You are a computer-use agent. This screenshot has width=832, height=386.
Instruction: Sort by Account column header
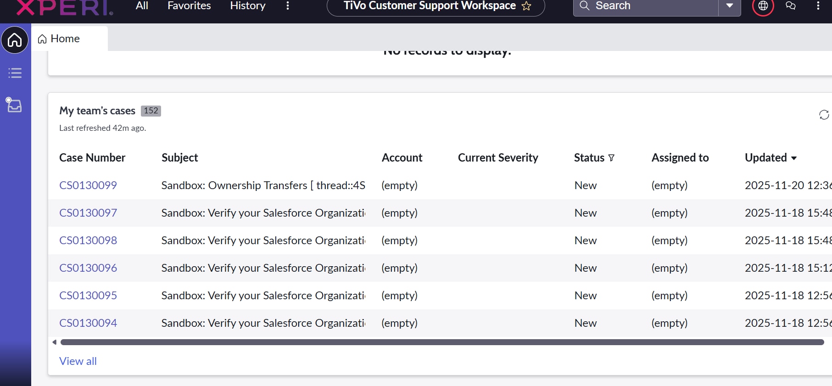(x=402, y=158)
